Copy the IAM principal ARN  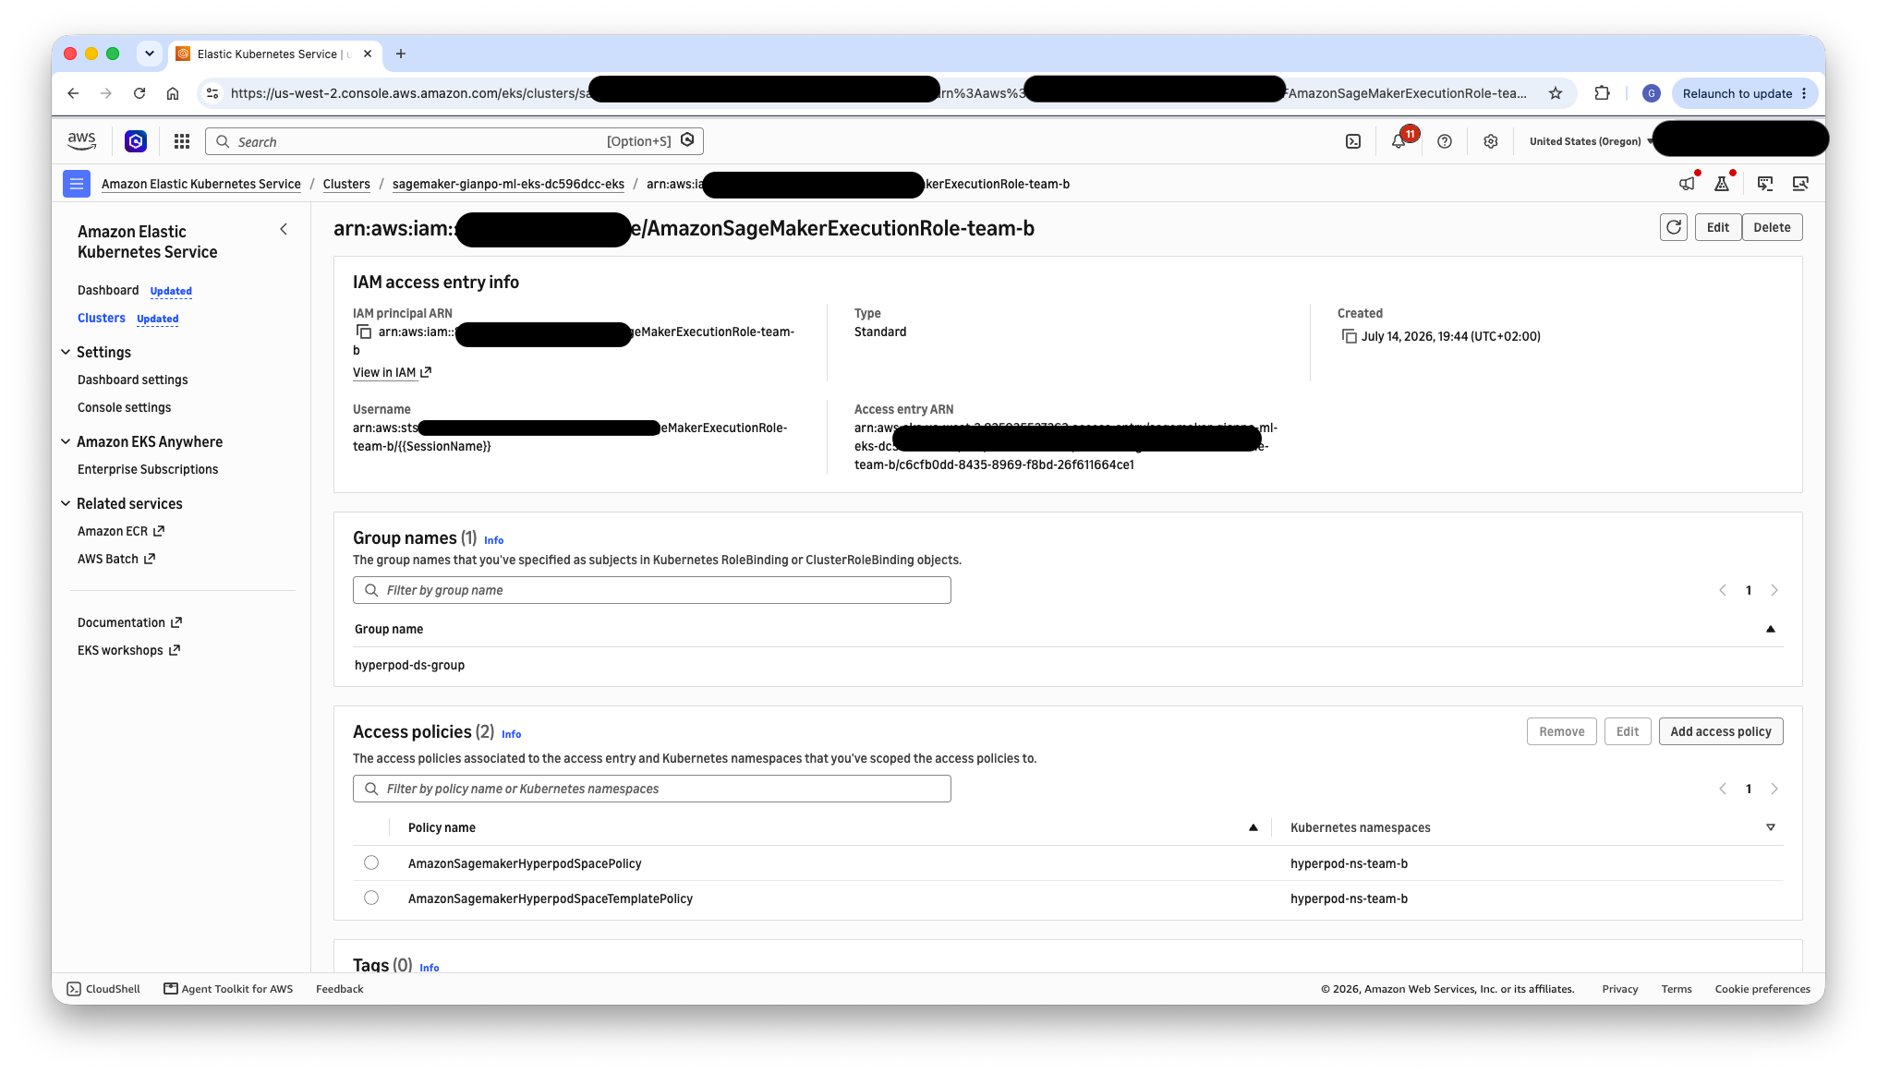click(x=364, y=332)
